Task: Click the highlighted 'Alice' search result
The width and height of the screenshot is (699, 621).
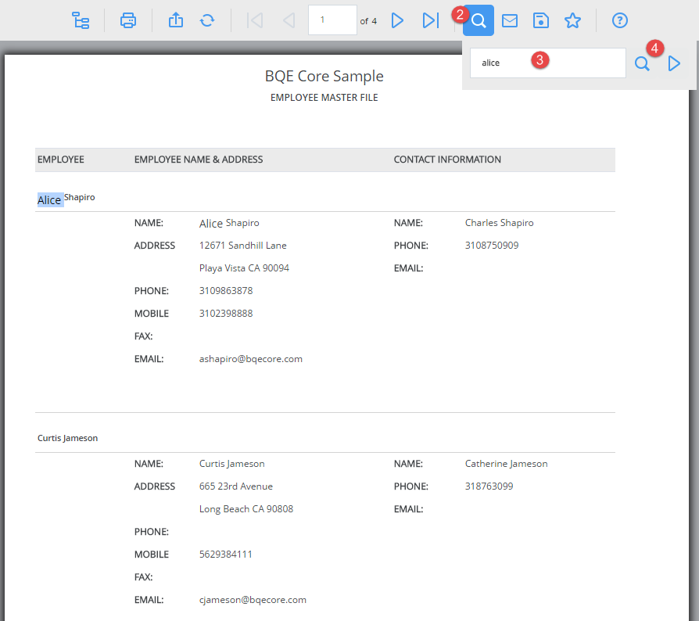Action: point(49,200)
